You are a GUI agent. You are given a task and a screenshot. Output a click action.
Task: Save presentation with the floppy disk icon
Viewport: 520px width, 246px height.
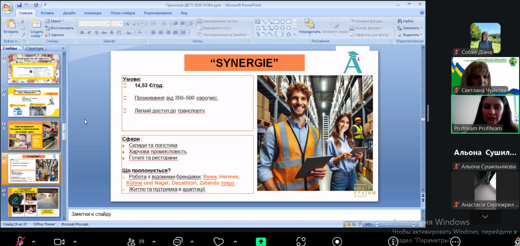[x=19, y=5]
